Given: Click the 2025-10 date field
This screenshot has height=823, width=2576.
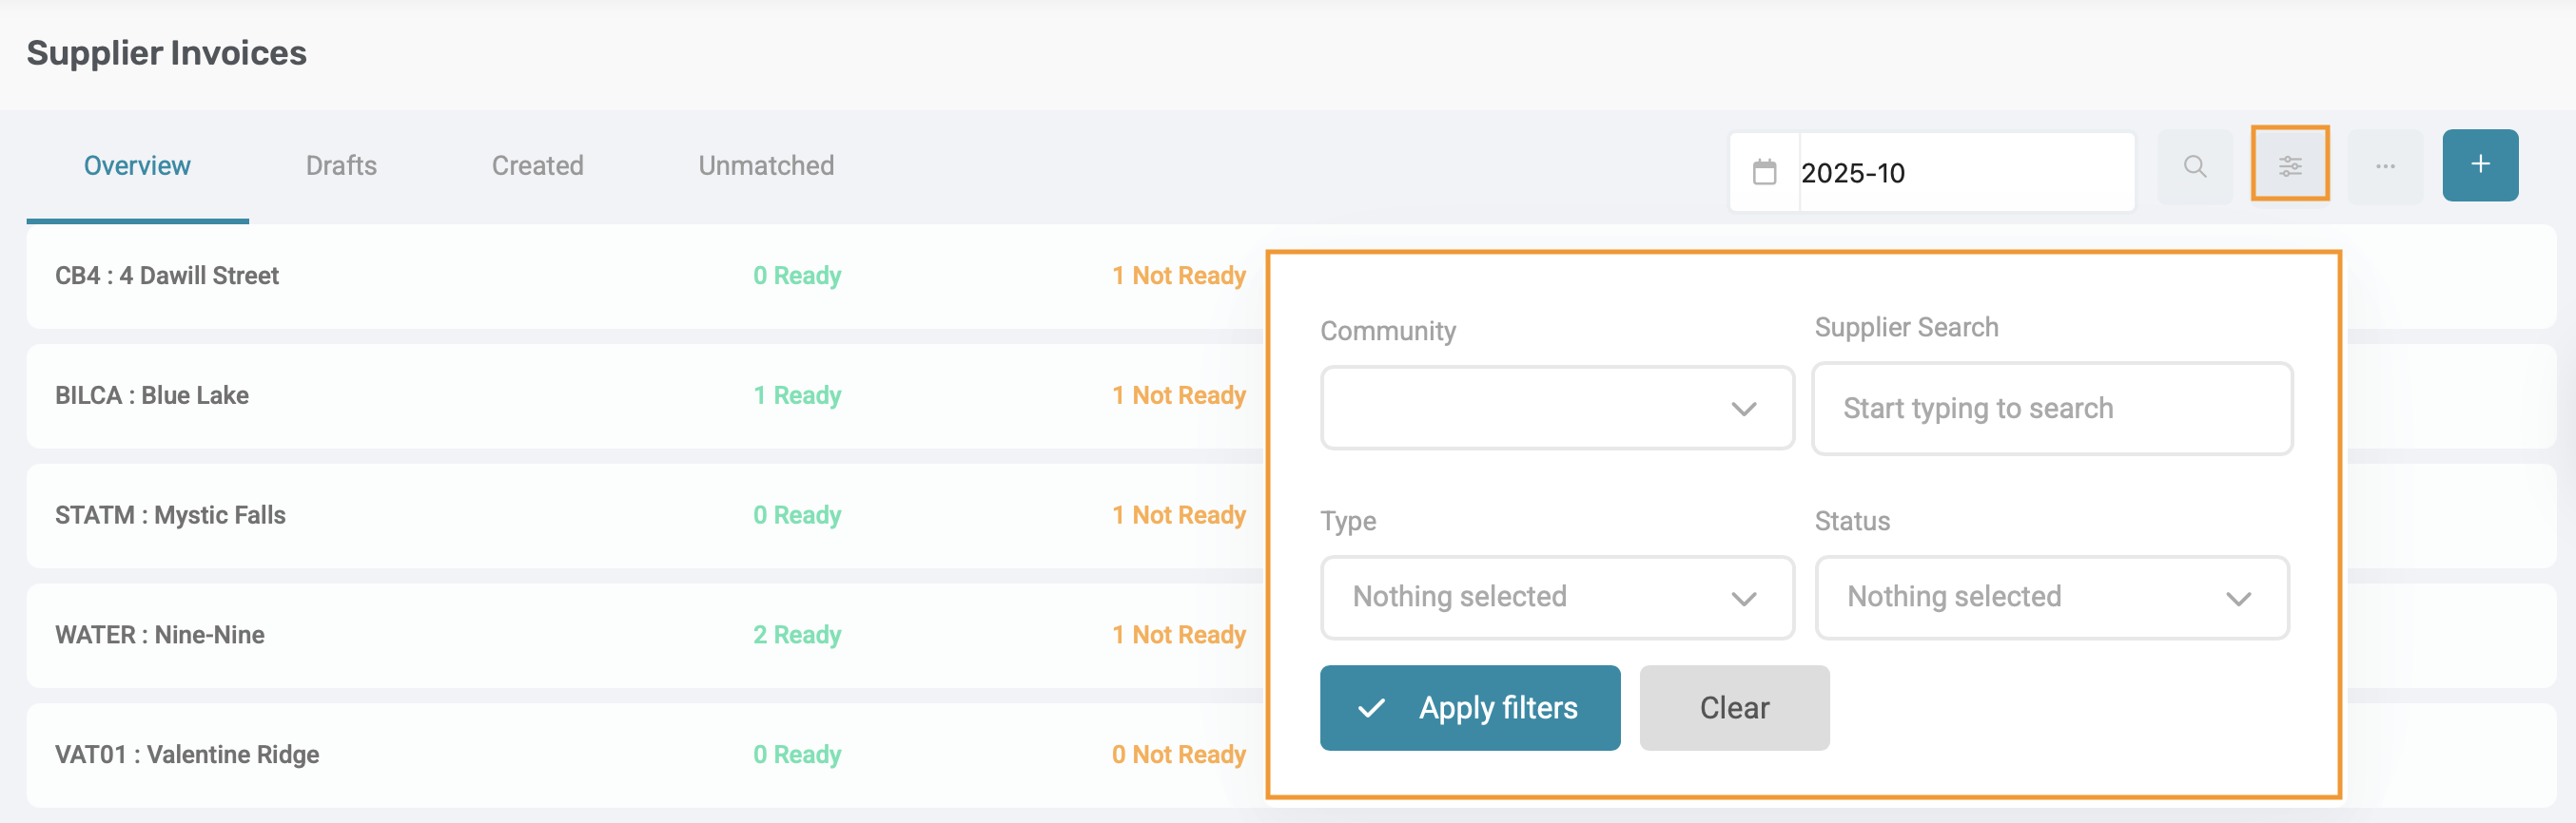Looking at the screenshot, I should pyautogui.click(x=1965, y=172).
